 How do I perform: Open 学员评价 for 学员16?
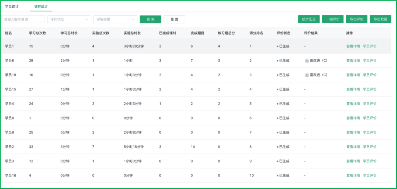coord(370,175)
